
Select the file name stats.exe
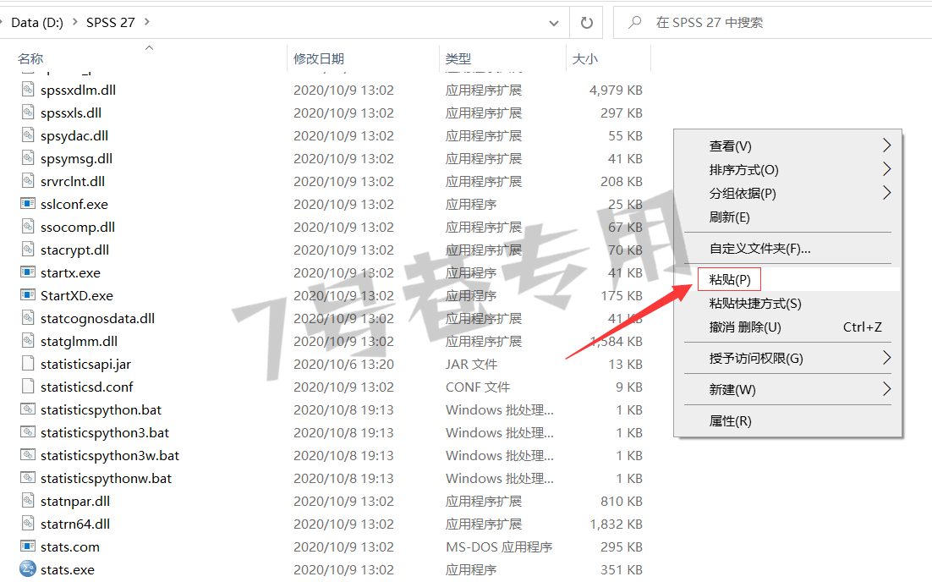point(67,569)
